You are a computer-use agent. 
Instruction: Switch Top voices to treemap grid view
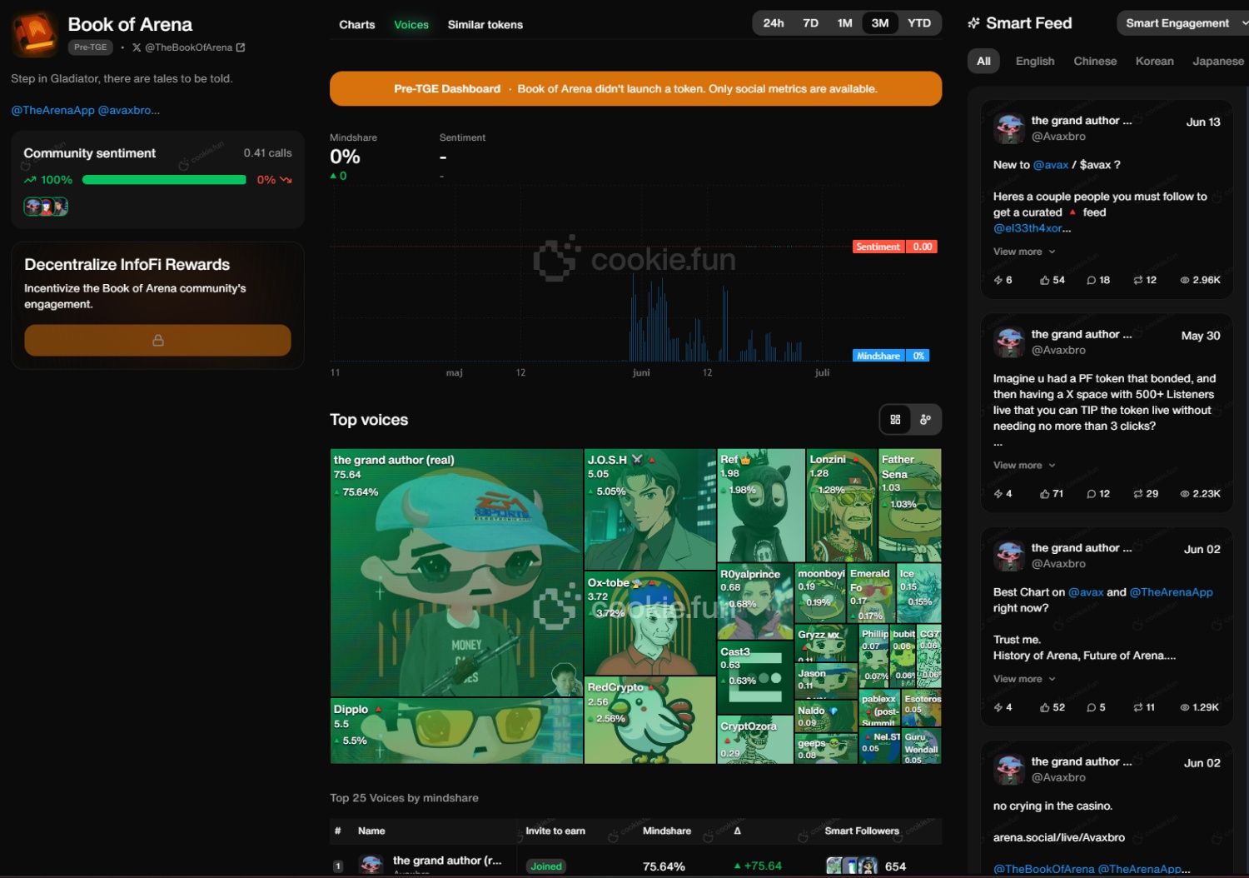point(895,420)
